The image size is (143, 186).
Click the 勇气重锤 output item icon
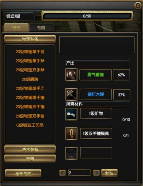71,75
